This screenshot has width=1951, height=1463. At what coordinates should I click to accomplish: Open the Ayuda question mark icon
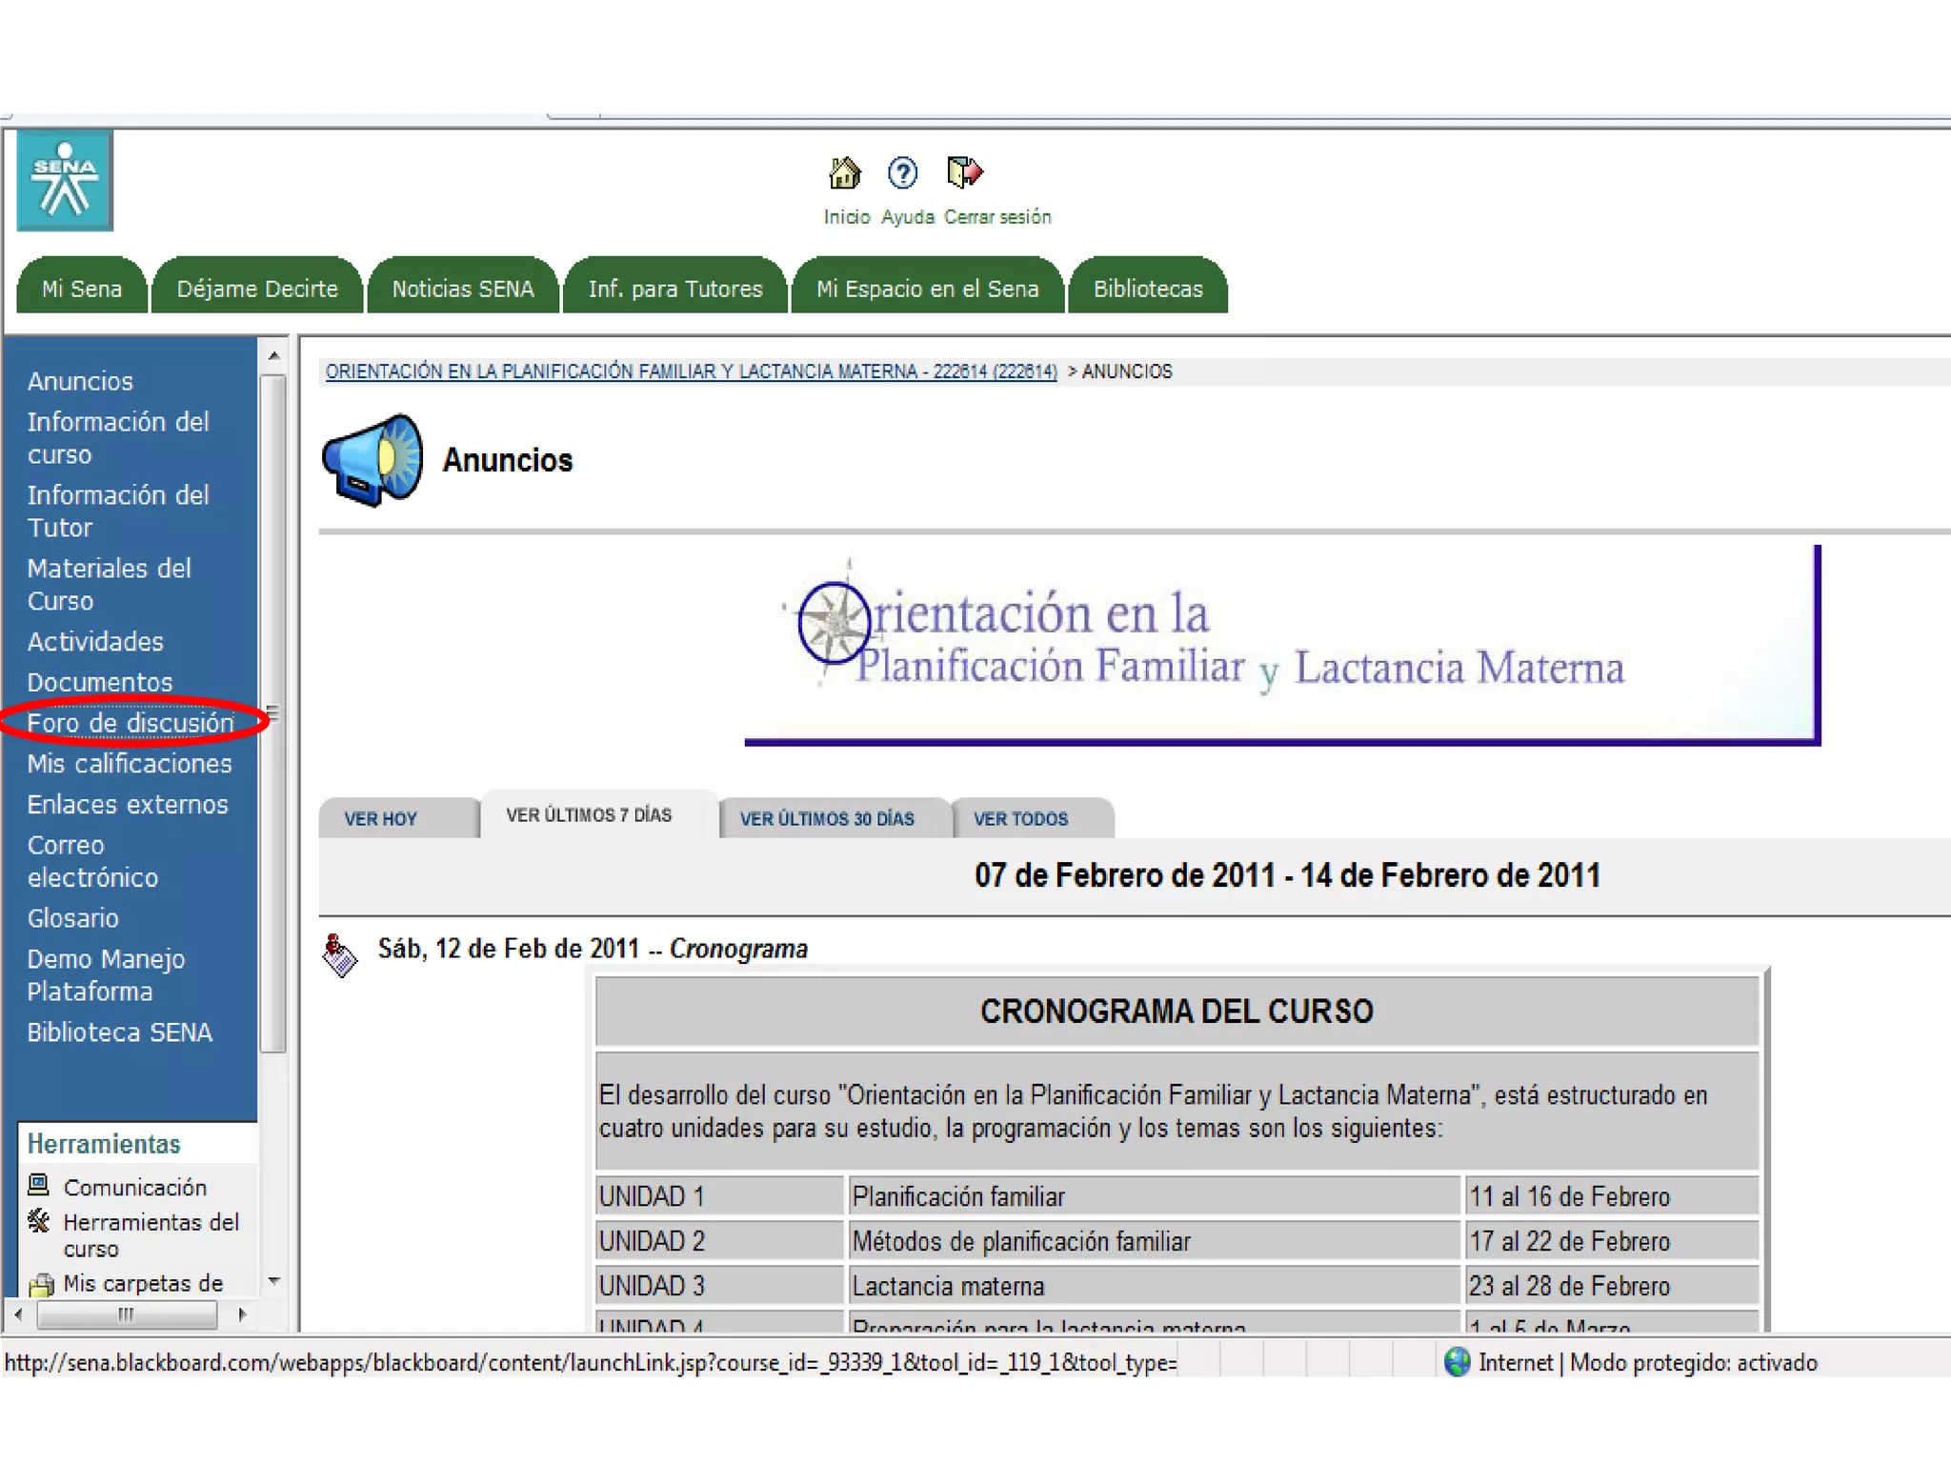click(902, 173)
